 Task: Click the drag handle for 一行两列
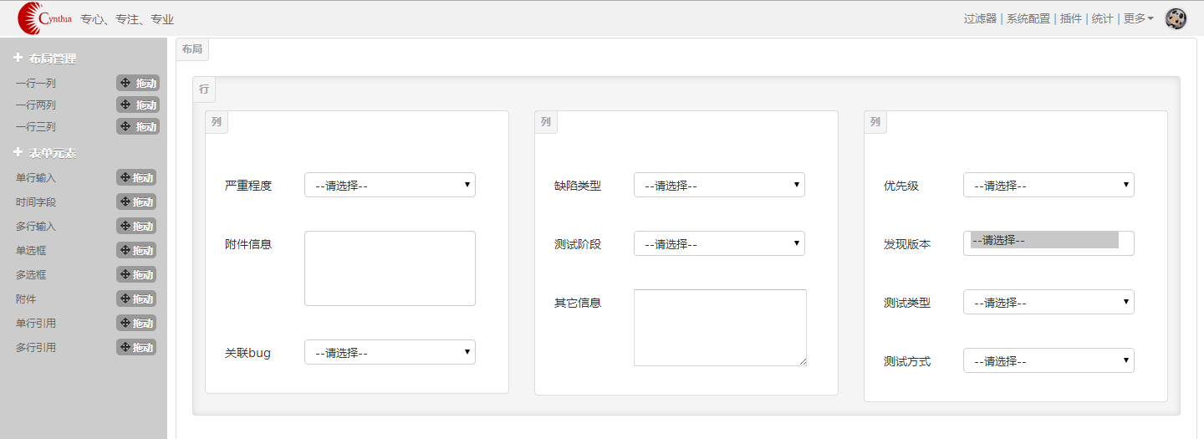click(x=138, y=105)
